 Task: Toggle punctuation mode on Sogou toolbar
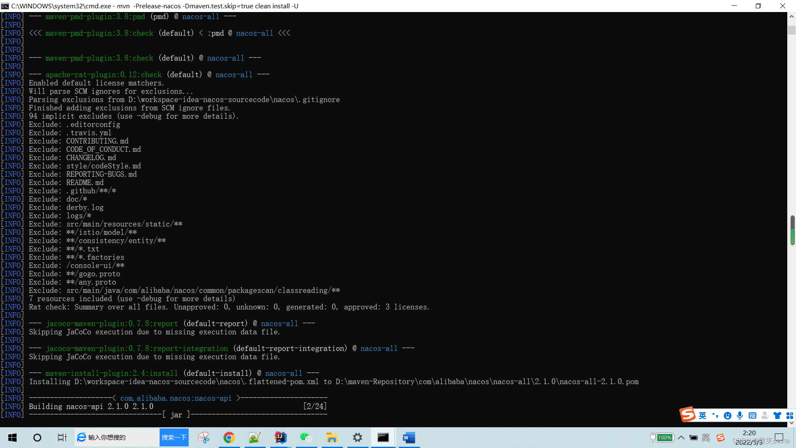(x=715, y=416)
